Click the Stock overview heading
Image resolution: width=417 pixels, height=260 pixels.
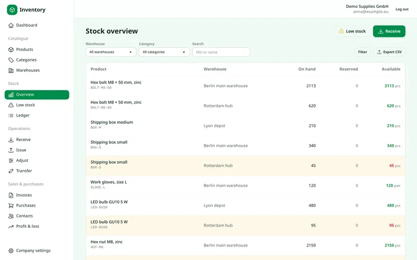pyautogui.click(x=112, y=31)
